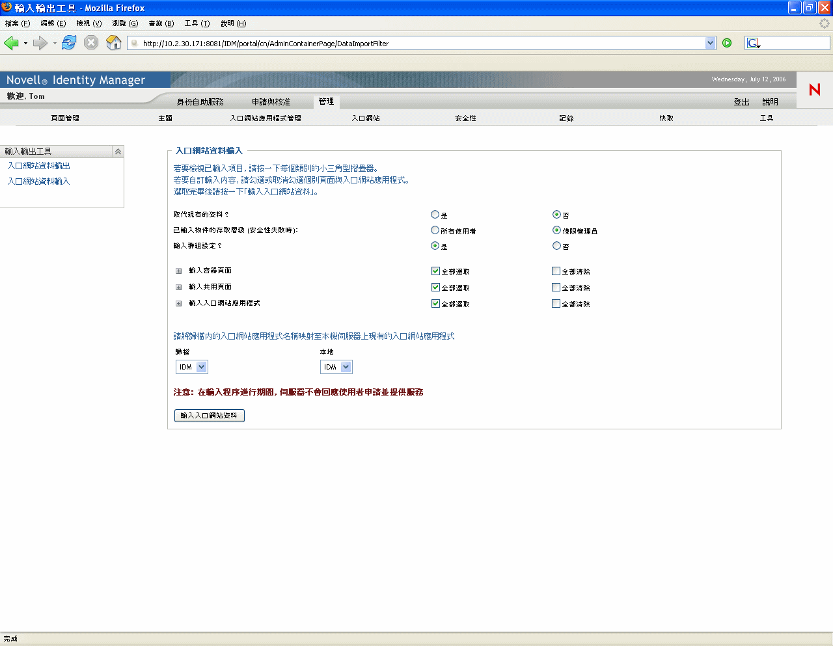
Task: Click the red Novell N logo
Action: pyautogui.click(x=814, y=90)
